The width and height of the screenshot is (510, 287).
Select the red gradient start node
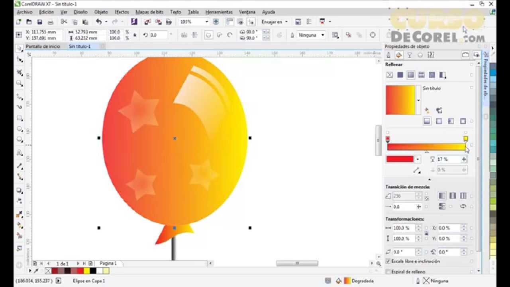point(388,139)
